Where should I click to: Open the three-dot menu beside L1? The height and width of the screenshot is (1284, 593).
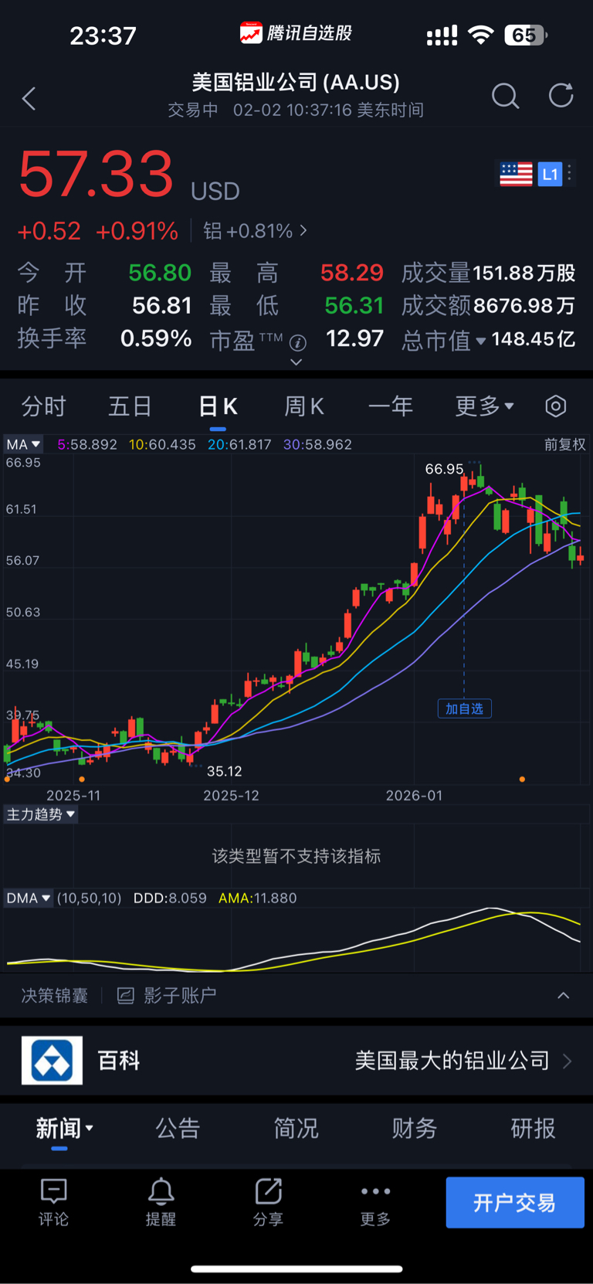570,175
